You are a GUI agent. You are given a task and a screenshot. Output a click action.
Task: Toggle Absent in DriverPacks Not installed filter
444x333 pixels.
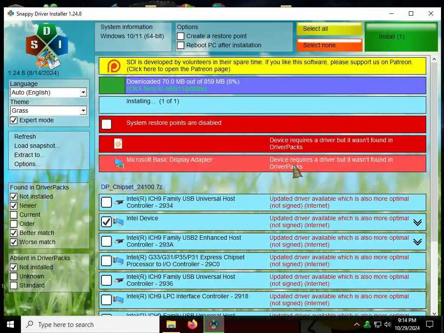[x=13, y=267]
